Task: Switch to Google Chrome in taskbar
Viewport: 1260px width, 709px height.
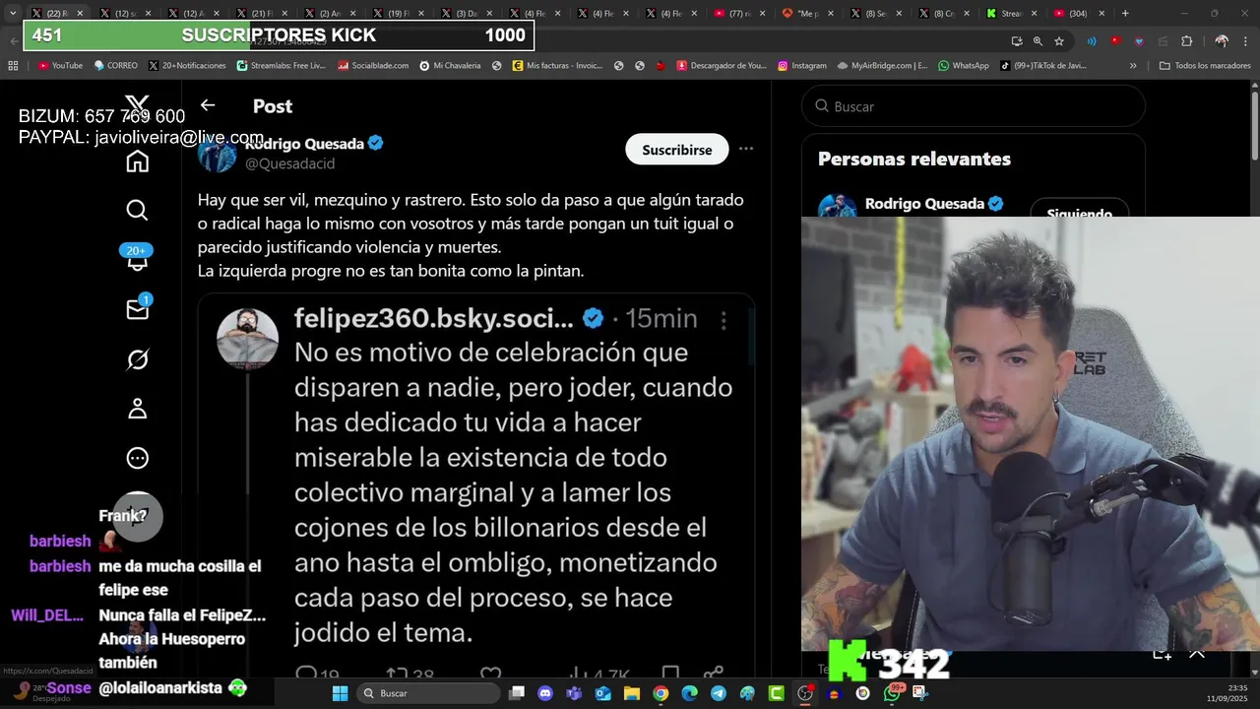Action: pyautogui.click(x=661, y=693)
